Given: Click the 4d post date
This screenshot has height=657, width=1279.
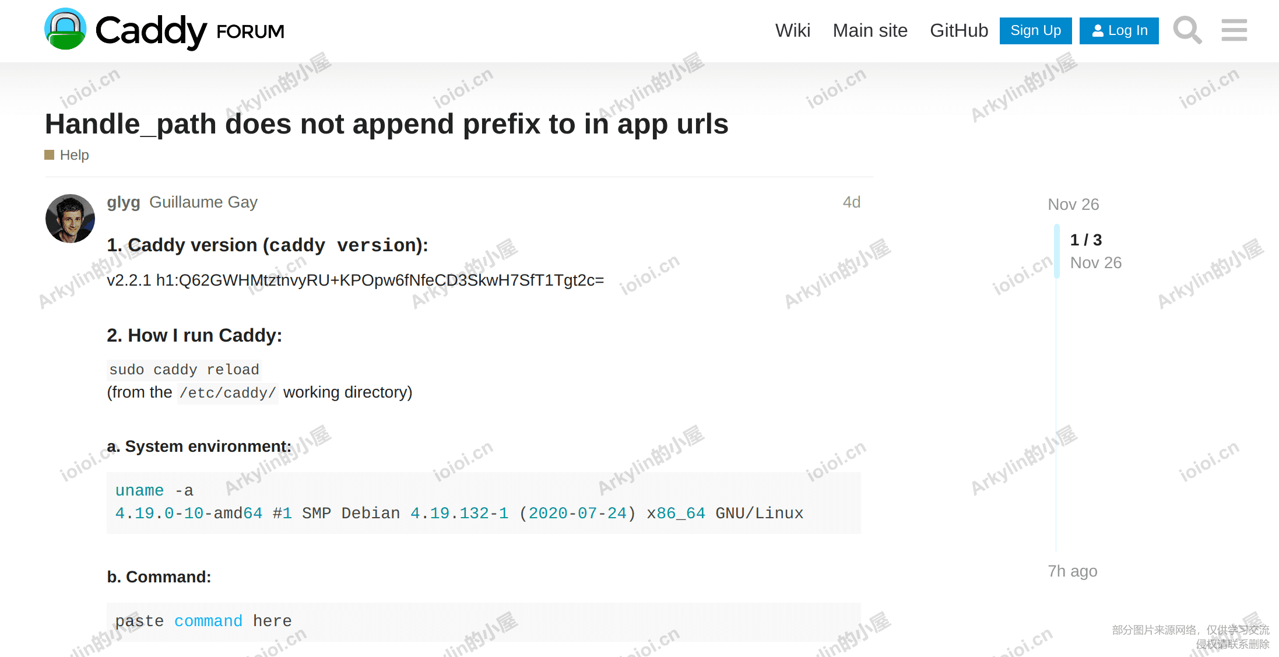Looking at the screenshot, I should coord(852,202).
